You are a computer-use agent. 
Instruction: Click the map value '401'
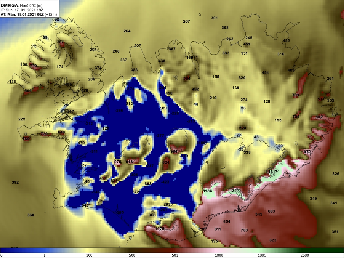(x=88, y=182)
